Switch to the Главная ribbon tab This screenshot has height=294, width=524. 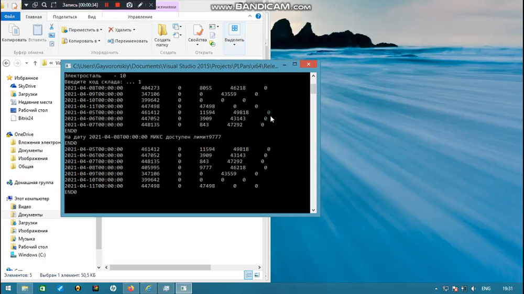(x=34, y=17)
